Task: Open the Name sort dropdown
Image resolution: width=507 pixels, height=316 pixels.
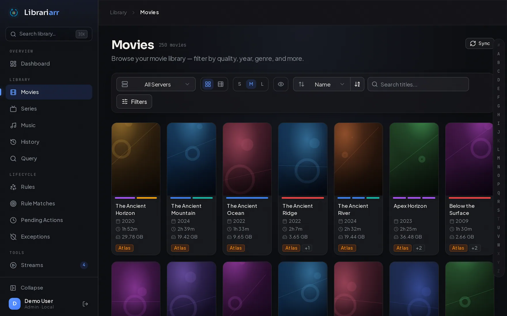Action: pos(322,84)
